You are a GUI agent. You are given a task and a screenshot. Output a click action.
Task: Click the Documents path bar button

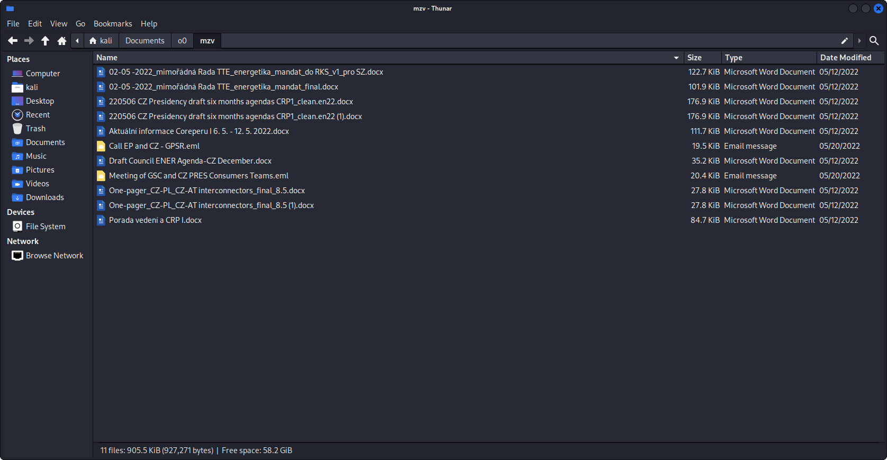(x=144, y=41)
